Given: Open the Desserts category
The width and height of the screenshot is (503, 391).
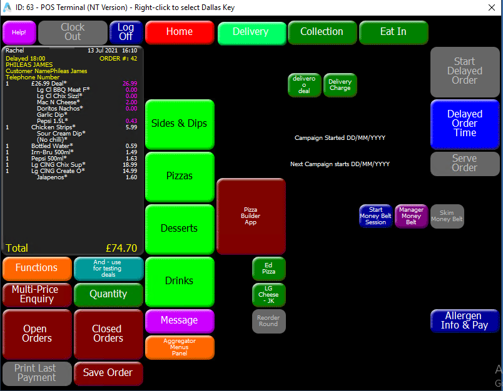Looking at the screenshot, I should click(x=179, y=228).
